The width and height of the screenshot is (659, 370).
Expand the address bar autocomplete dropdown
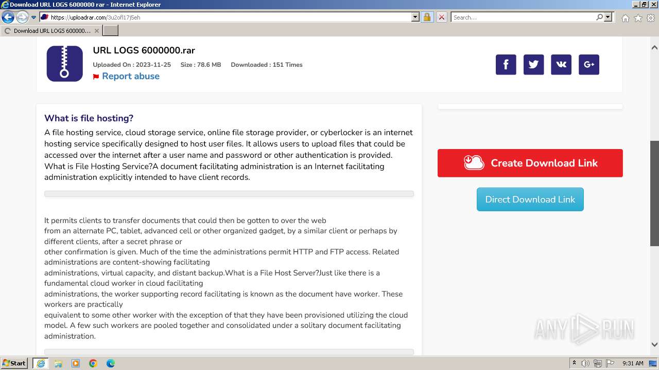coord(415,17)
